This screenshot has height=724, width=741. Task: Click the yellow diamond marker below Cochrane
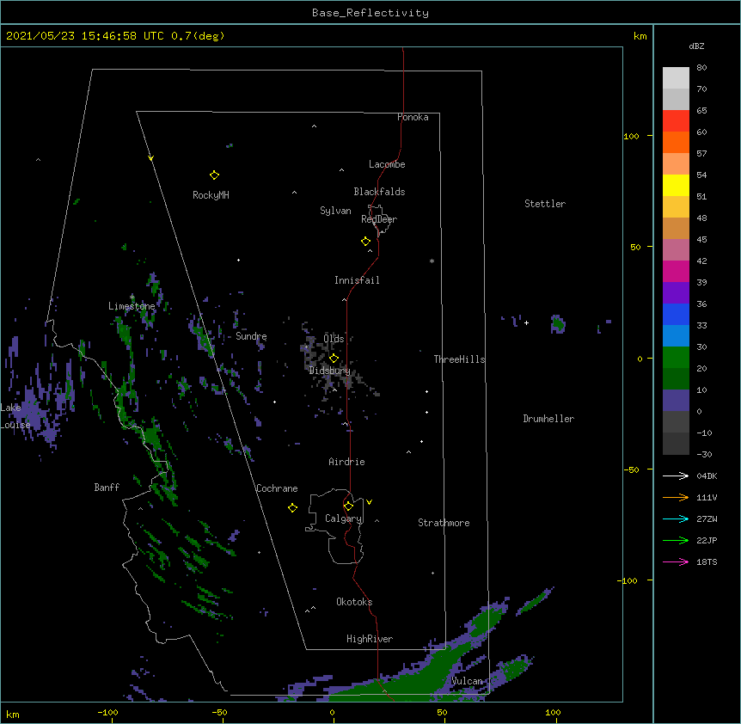coord(292,507)
